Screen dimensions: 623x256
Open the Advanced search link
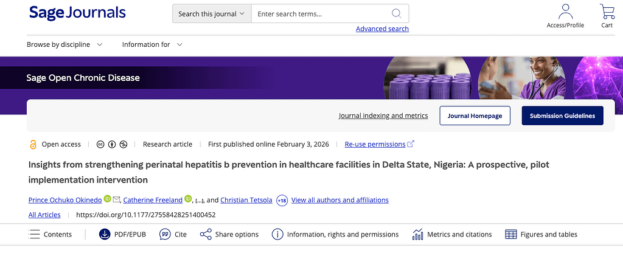(382, 29)
